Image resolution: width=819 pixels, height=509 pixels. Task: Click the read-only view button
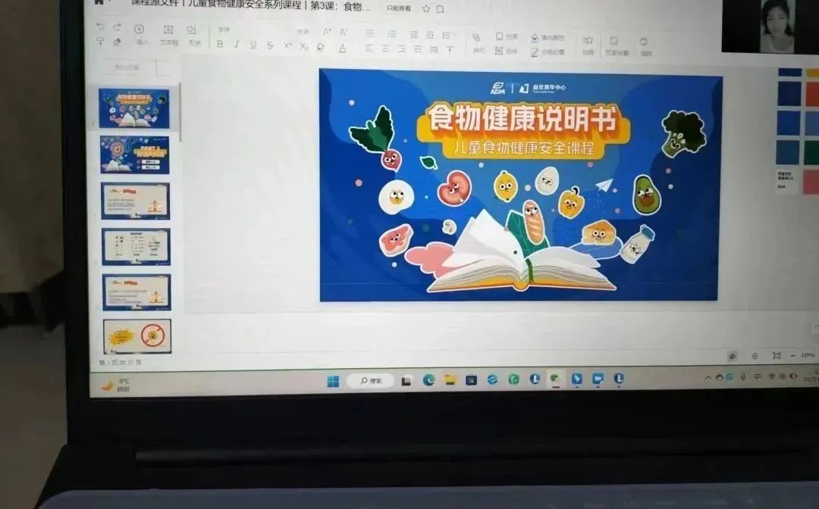point(398,8)
